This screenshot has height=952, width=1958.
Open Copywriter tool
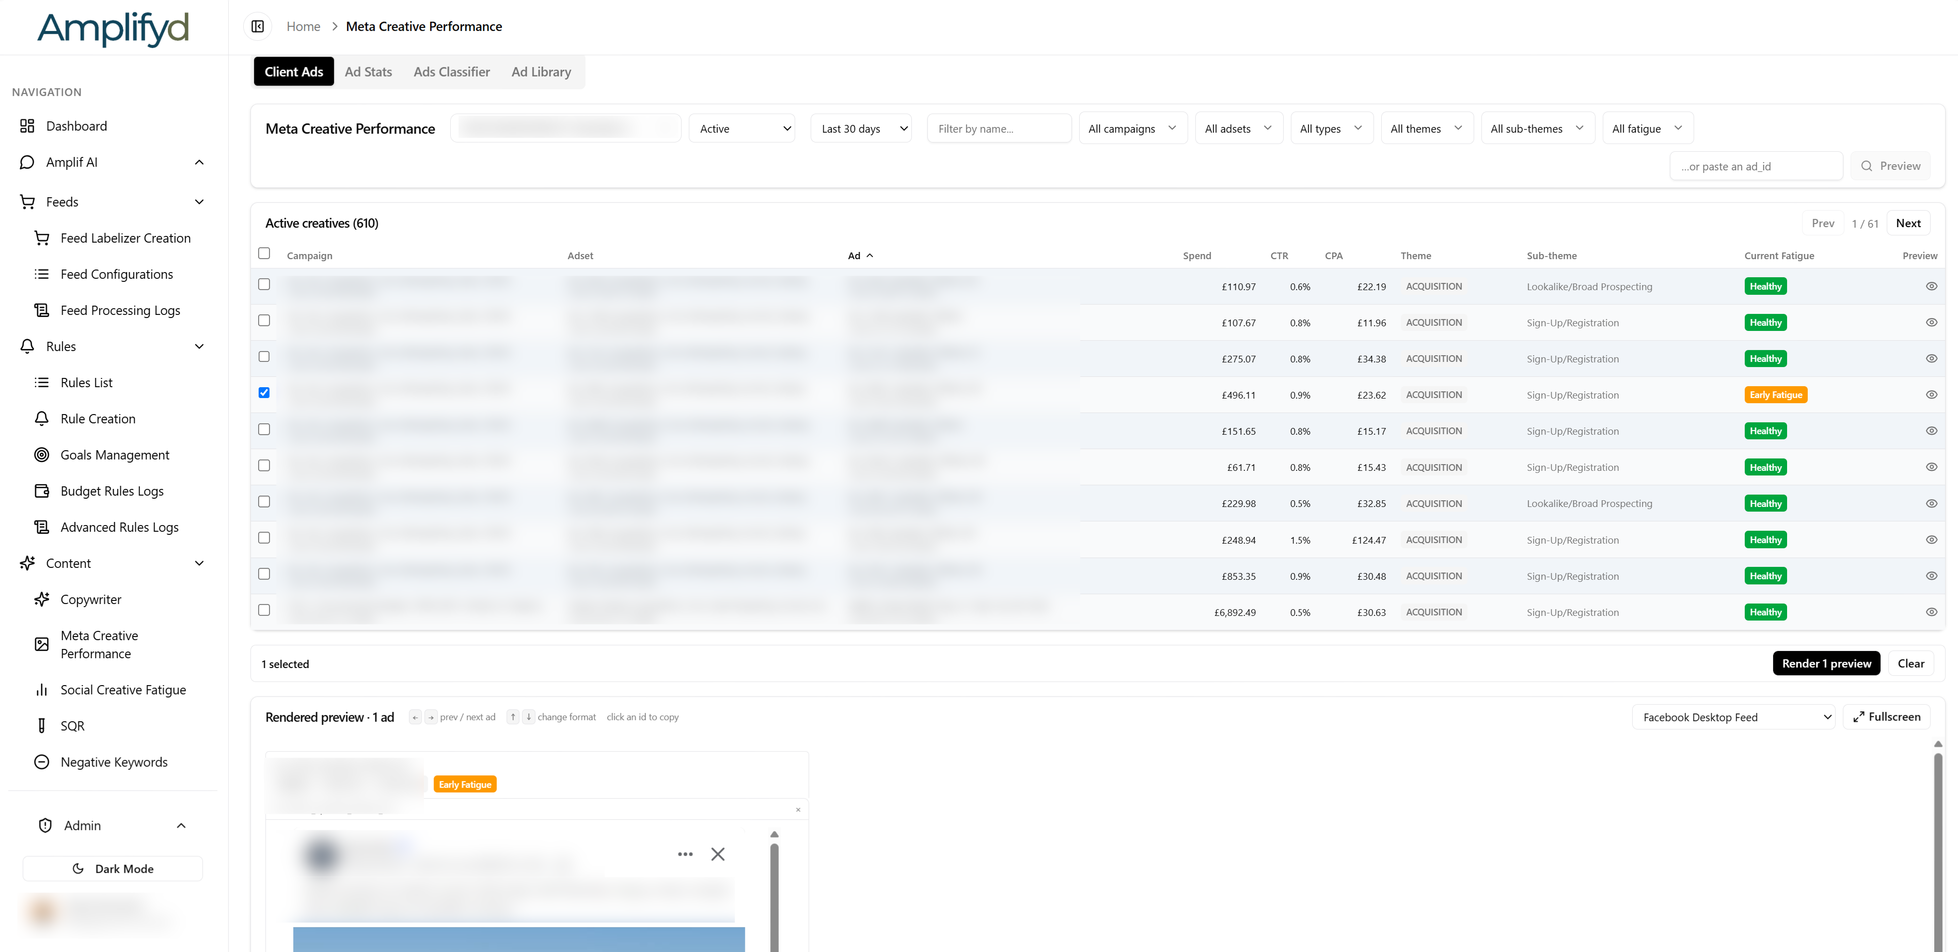tap(90, 599)
